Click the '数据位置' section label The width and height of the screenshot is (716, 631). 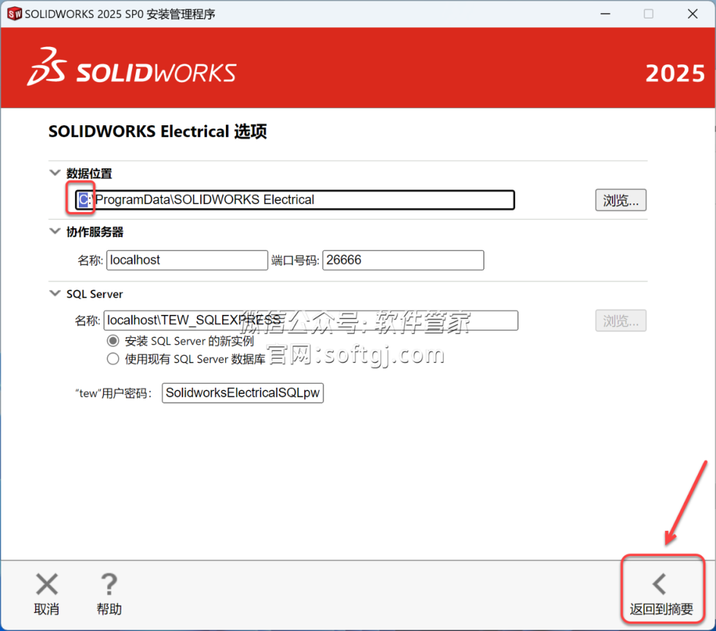89,174
